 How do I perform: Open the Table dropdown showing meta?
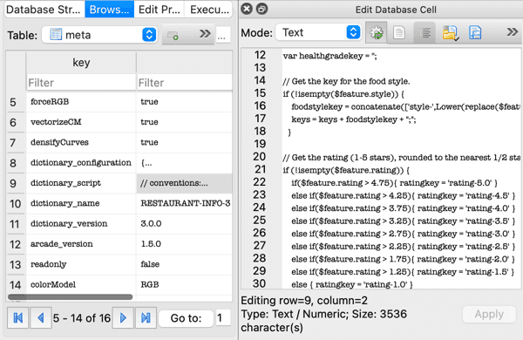[x=99, y=35]
